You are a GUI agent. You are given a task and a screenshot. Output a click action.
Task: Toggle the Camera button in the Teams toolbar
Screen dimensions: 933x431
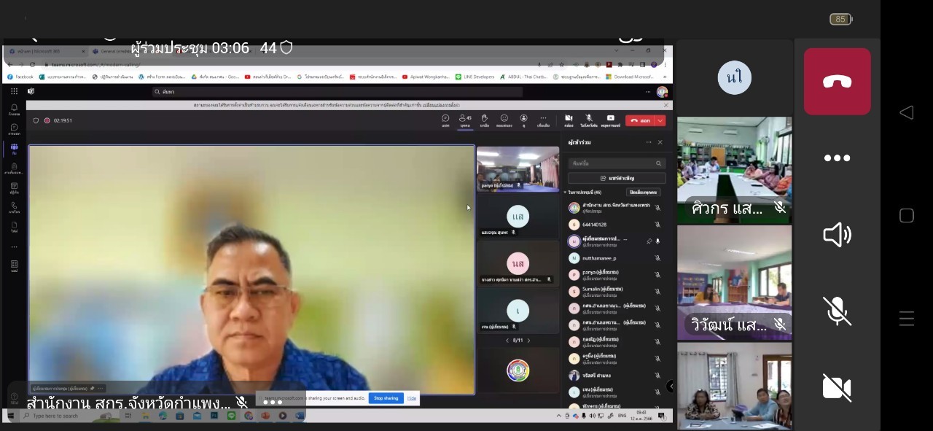[x=569, y=120]
